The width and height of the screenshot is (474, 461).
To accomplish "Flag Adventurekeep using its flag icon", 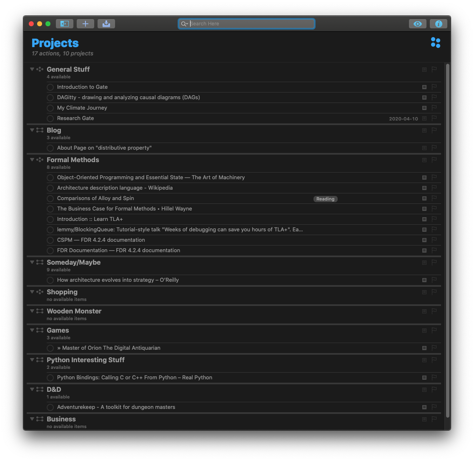I will coord(434,407).
